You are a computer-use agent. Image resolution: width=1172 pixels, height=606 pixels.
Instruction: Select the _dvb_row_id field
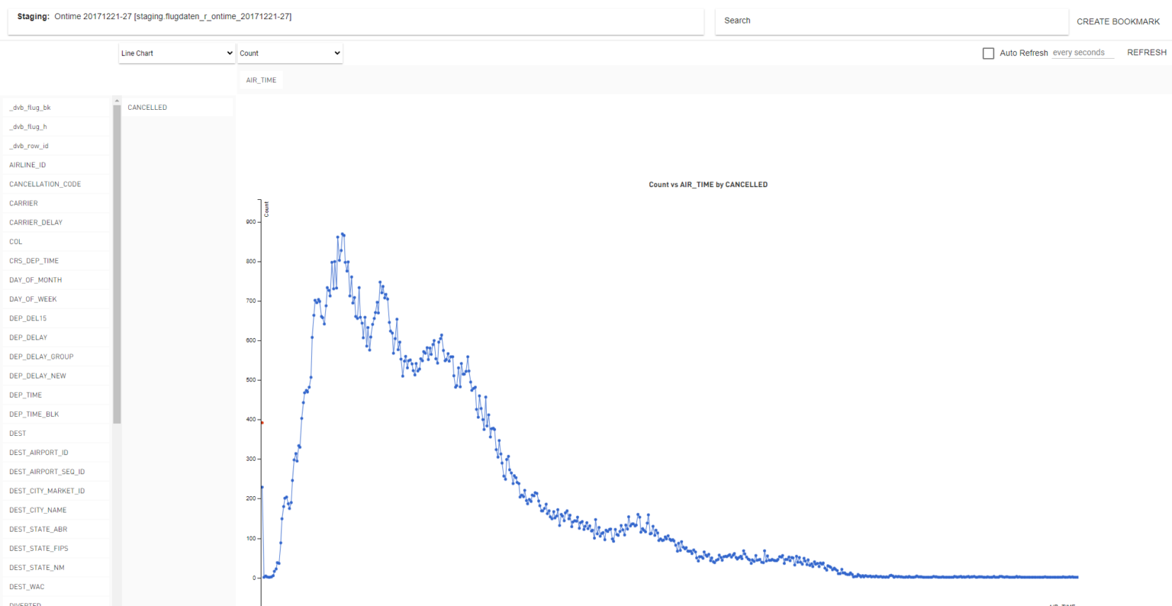(29, 146)
